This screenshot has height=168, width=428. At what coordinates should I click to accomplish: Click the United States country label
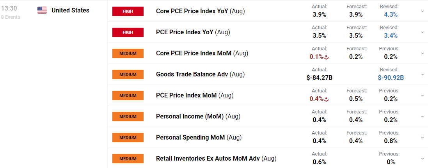pos(70,10)
